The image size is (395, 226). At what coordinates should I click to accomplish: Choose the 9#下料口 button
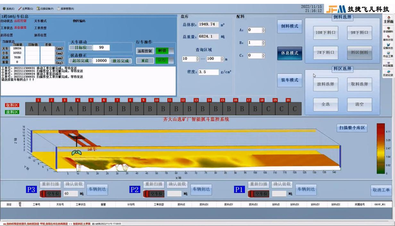click(359, 32)
